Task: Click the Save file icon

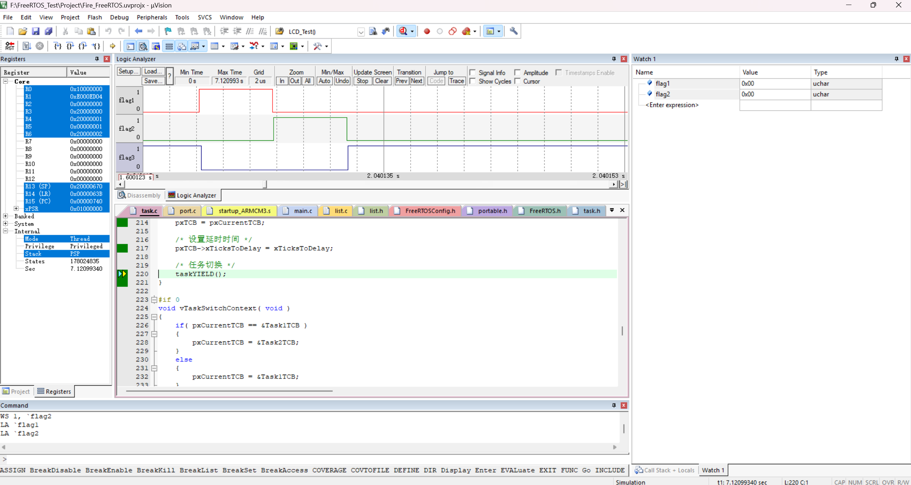Action: [36, 31]
